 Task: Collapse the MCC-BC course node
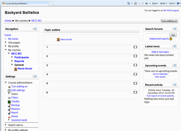pos(9,53)
